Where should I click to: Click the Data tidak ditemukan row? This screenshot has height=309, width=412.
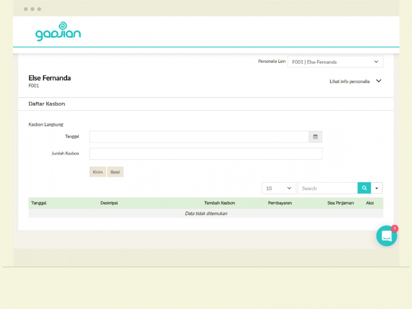click(205, 213)
